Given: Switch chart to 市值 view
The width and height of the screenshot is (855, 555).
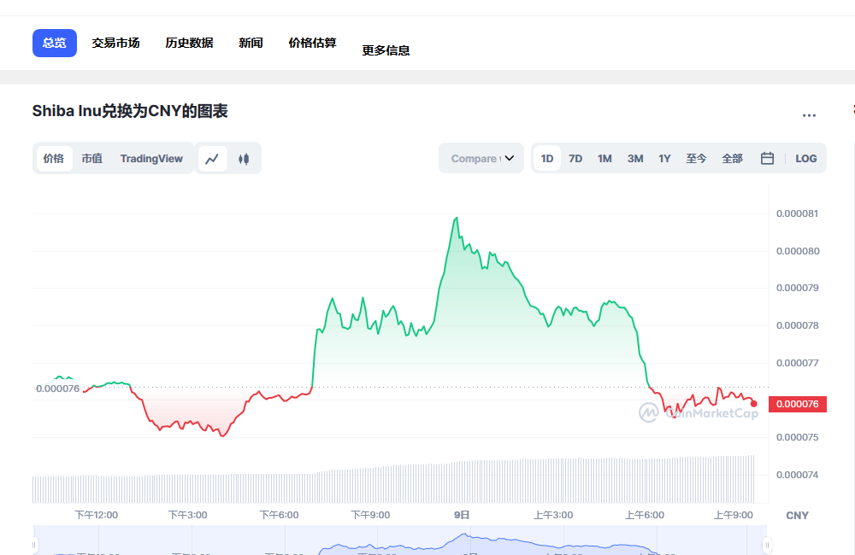Looking at the screenshot, I should coord(91,158).
